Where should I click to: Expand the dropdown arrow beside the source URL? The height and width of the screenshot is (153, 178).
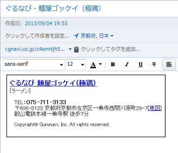[70, 49]
